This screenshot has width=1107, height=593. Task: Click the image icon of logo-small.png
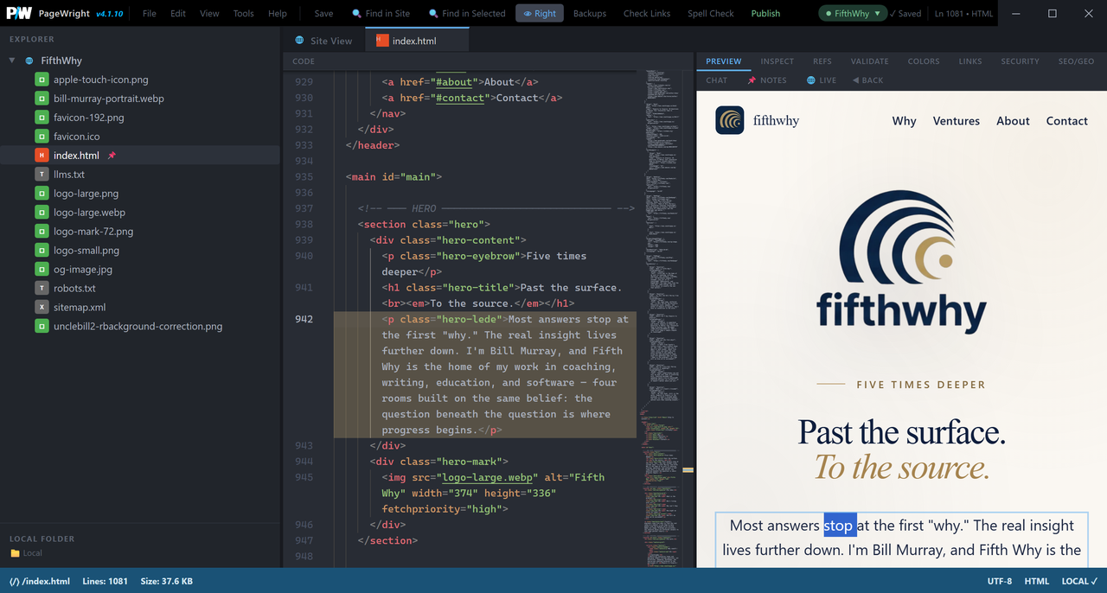42,251
